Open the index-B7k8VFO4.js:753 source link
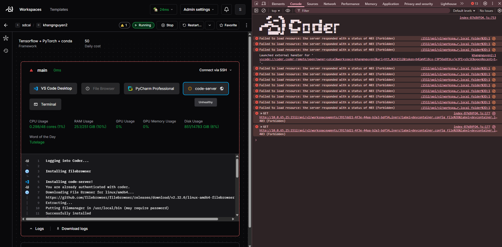This screenshot has height=247, width=502. point(478,18)
